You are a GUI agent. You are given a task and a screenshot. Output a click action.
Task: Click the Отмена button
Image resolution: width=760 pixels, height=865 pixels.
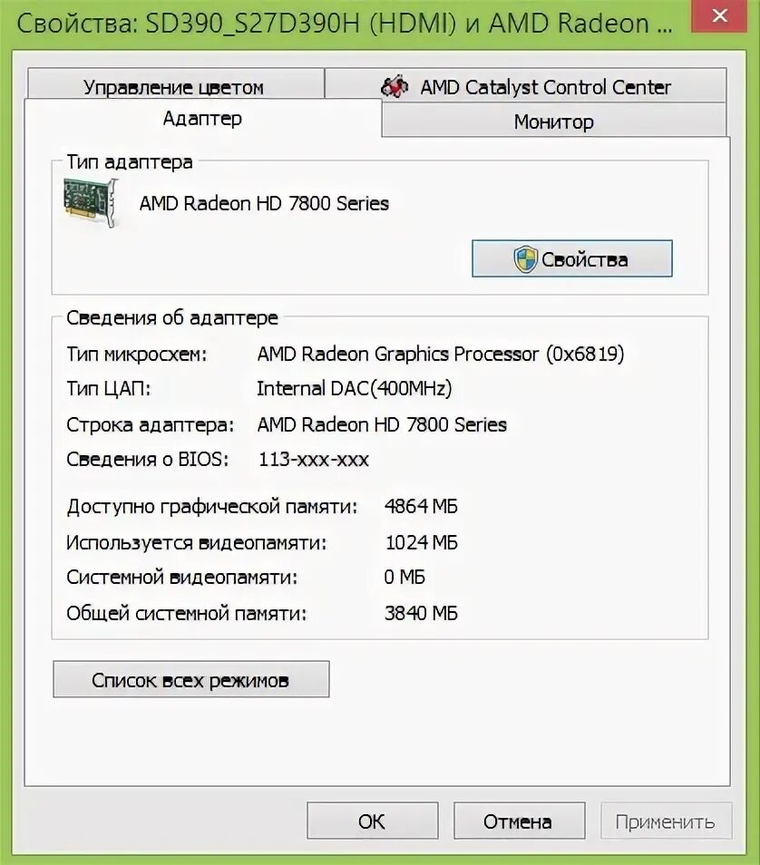point(519,821)
